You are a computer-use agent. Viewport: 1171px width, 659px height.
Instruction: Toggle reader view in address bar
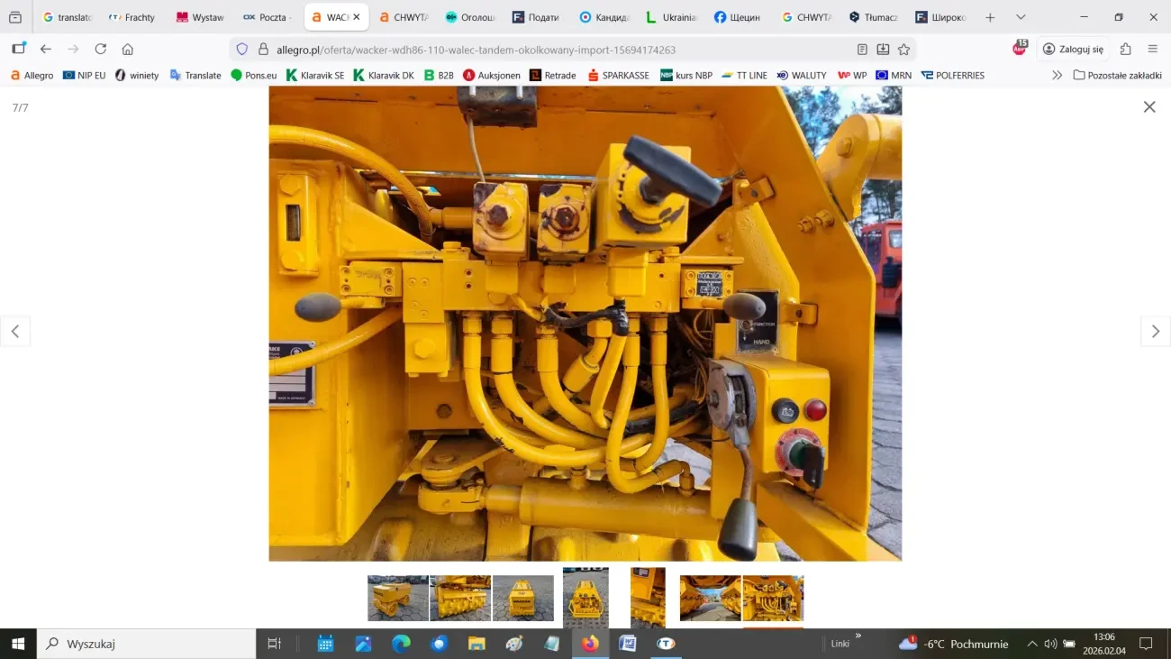coord(862,50)
